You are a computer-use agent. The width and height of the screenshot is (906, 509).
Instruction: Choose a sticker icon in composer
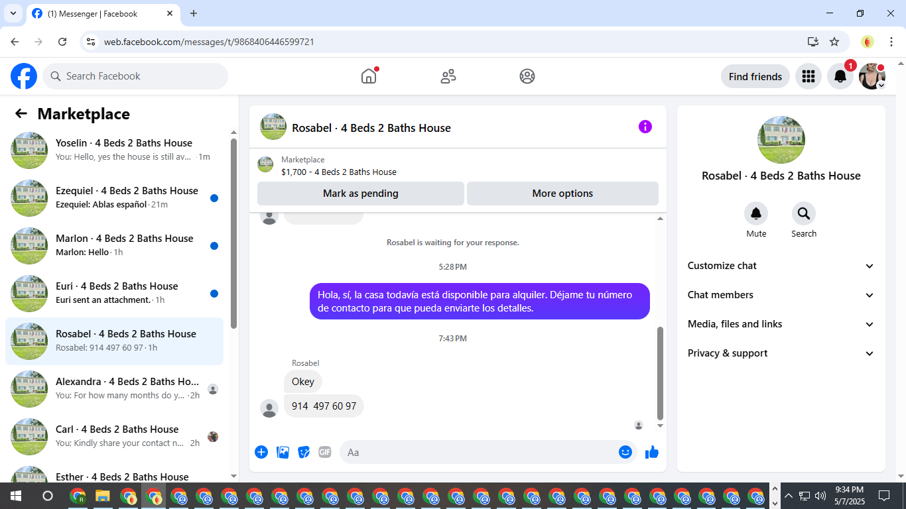(x=304, y=452)
